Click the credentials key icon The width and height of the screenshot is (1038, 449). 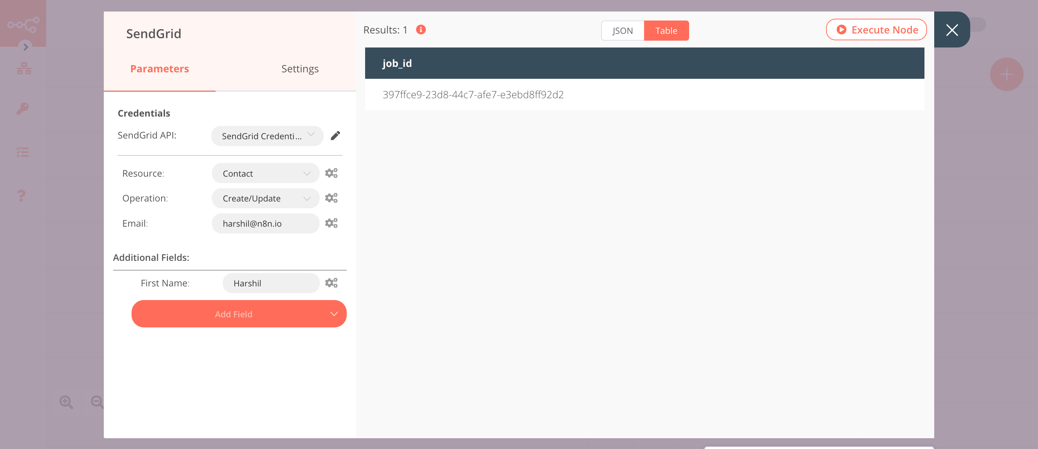(22, 108)
